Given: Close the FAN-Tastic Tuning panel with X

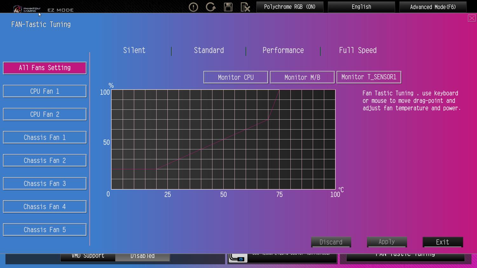Looking at the screenshot, I should pos(472,18).
